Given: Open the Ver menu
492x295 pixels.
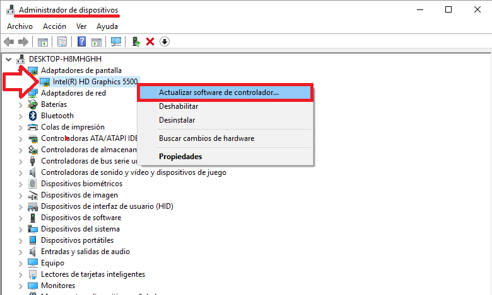Looking at the screenshot, I should click(81, 26).
